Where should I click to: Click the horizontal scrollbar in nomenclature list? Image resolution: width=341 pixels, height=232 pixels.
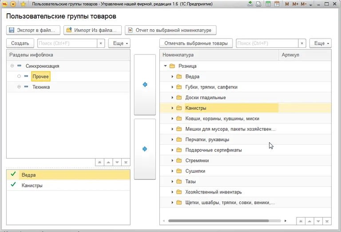(x=218, y=220)
